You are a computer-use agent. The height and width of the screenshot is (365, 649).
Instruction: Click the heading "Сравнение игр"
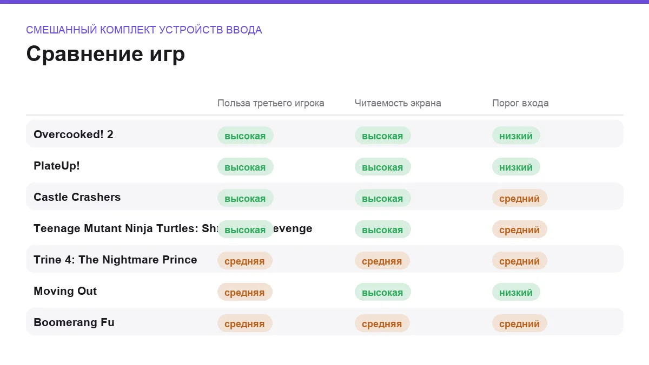(105, 55)
